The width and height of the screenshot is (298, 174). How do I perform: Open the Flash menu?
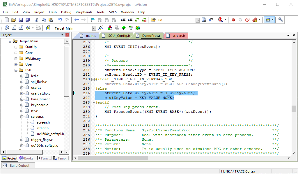[53, 12]
